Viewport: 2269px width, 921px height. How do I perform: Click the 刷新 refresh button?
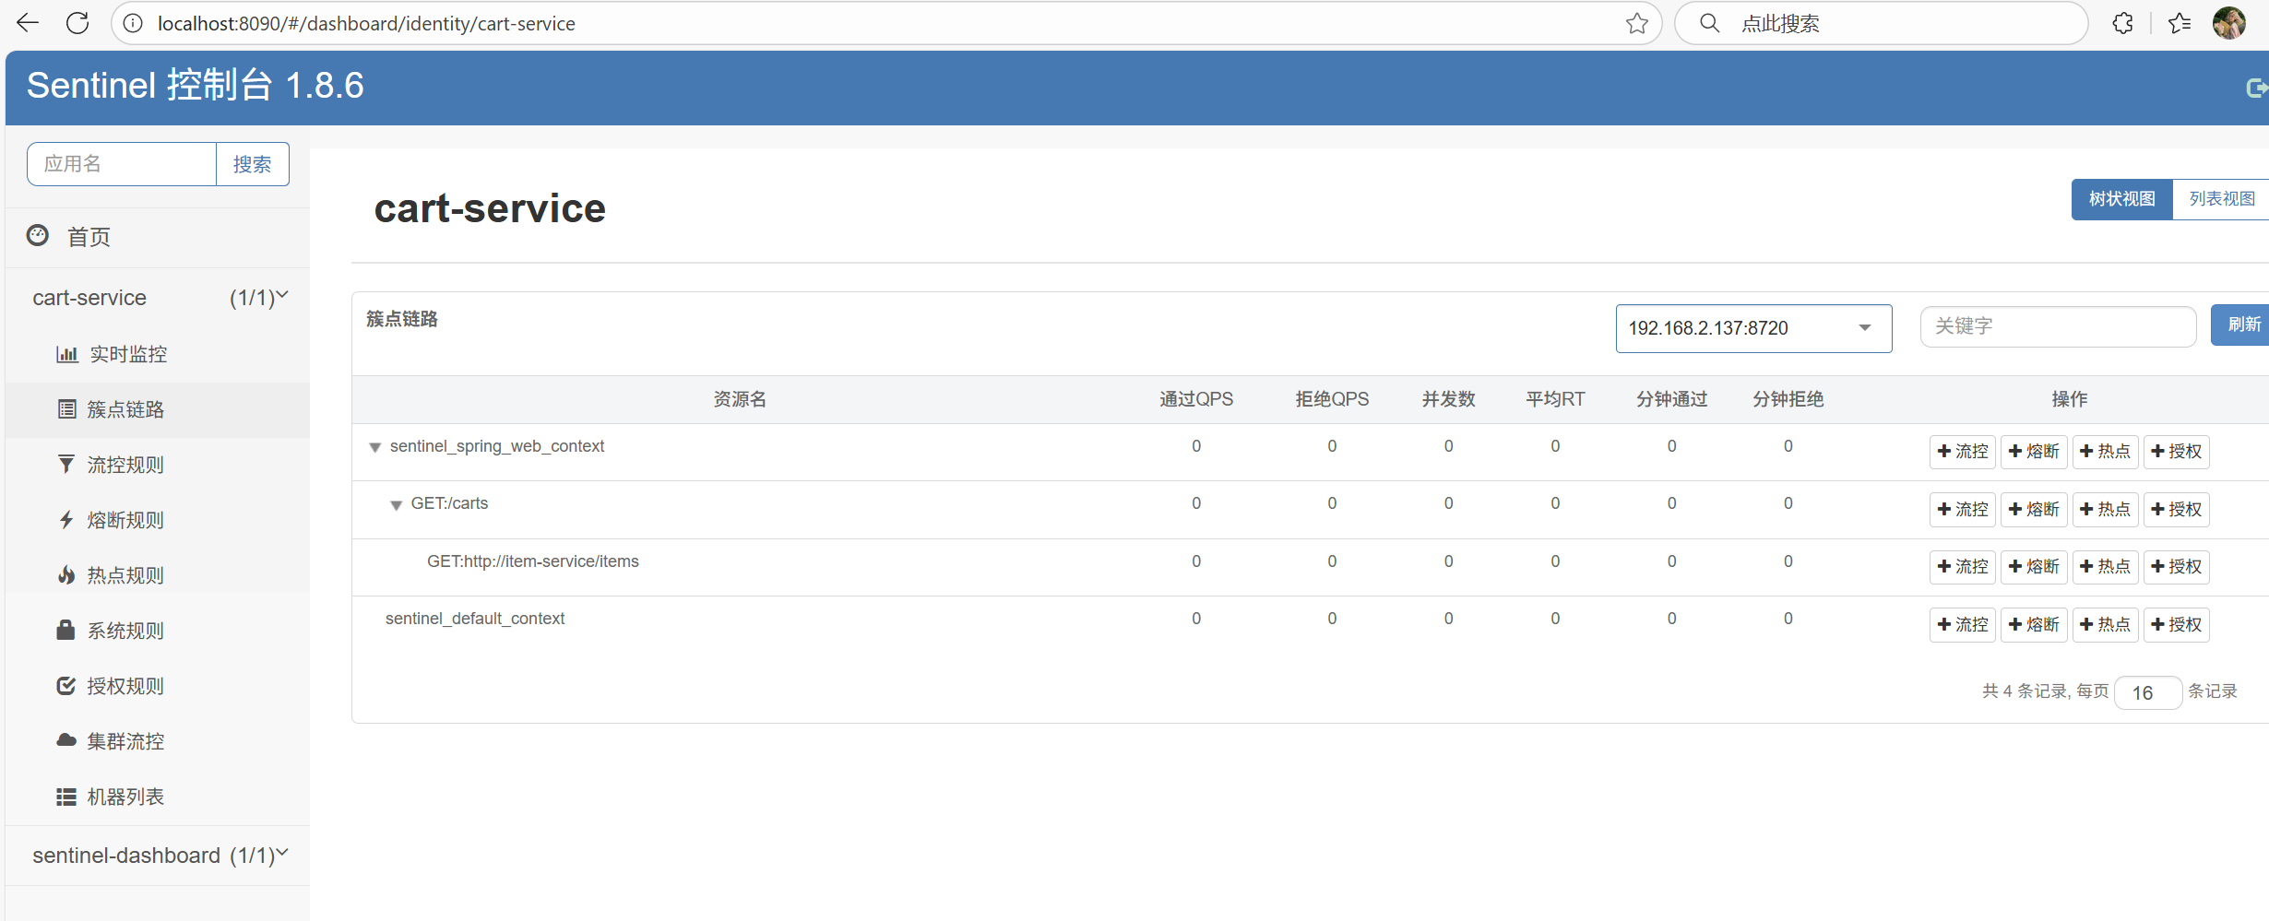tap(2240, 325)
